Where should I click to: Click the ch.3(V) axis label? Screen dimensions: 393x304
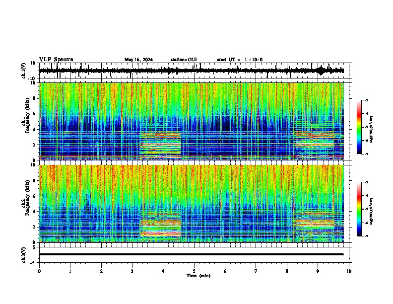tap(24, 255)
